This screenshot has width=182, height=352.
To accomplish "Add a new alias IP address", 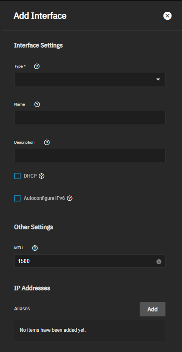I will pos(153,309).
